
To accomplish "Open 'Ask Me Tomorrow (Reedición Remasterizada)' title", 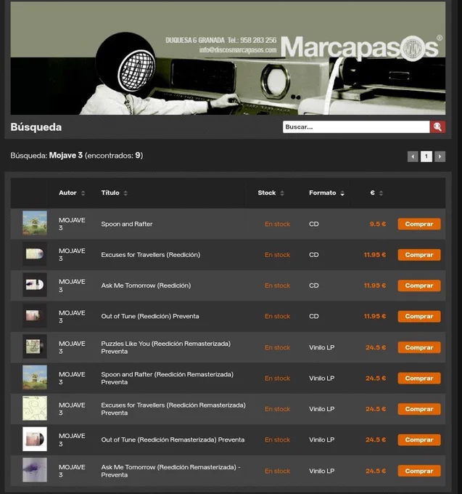I will pyautogui.click(x=170, y=471).
